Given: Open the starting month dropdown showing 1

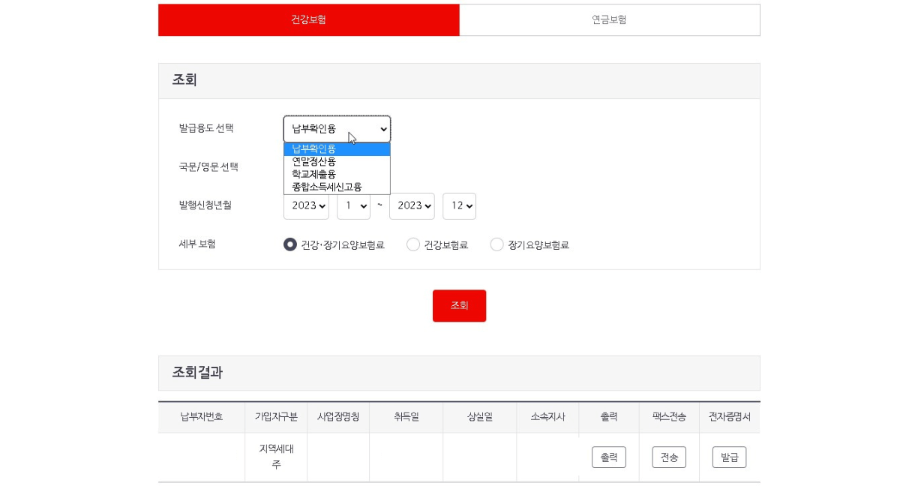Looking at the screenshot, I should click(x=353, y=206).
